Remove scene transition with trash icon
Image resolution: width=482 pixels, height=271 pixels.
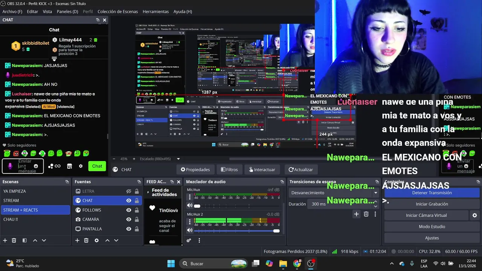click(366, 214)
